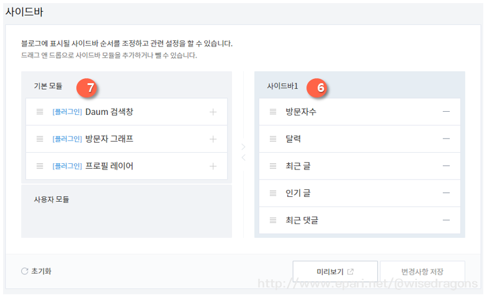Viewport: 487px width, 298px height.
Task: Remove 달력 module with minus icon
Action: [446, 138]
